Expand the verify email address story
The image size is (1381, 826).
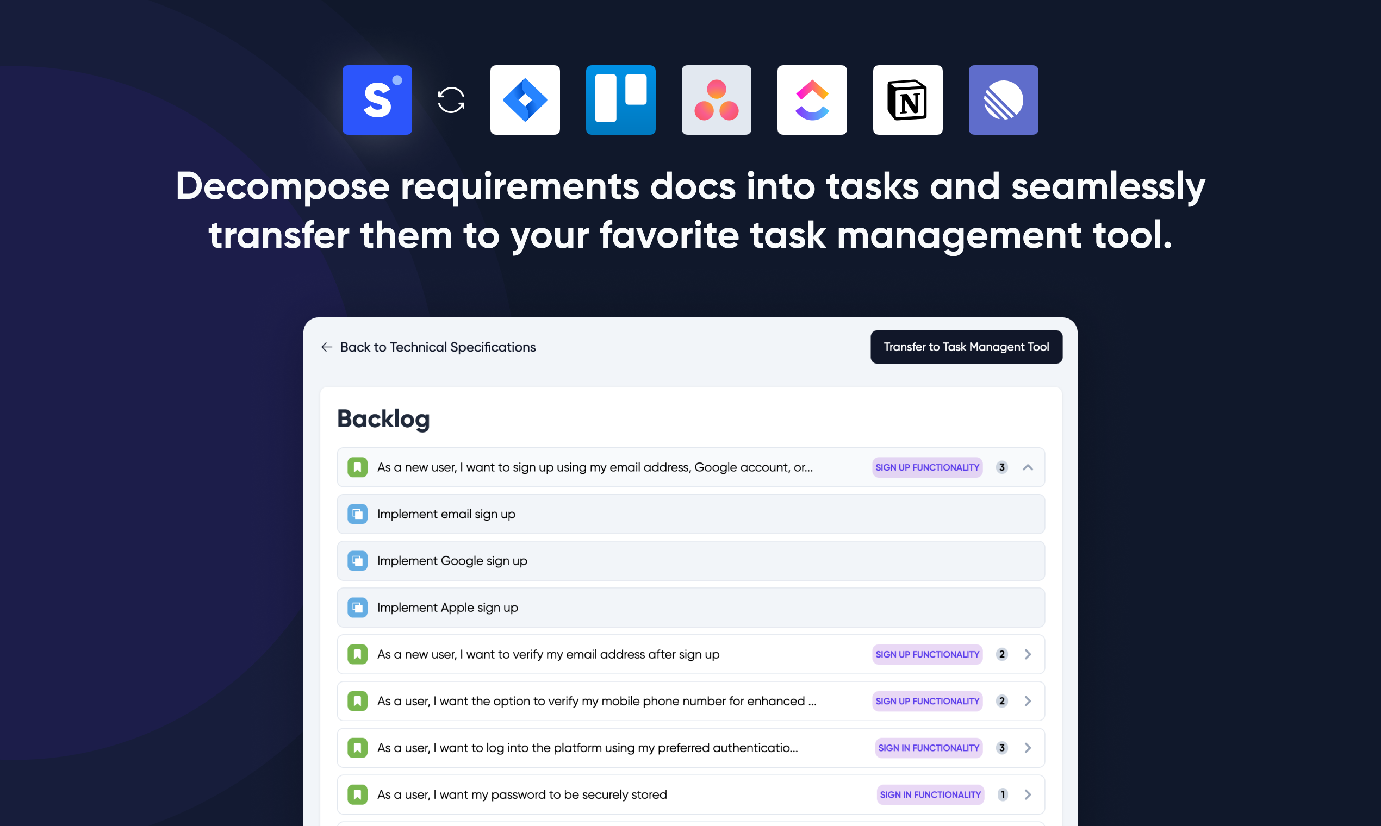tap(1028, 654)
